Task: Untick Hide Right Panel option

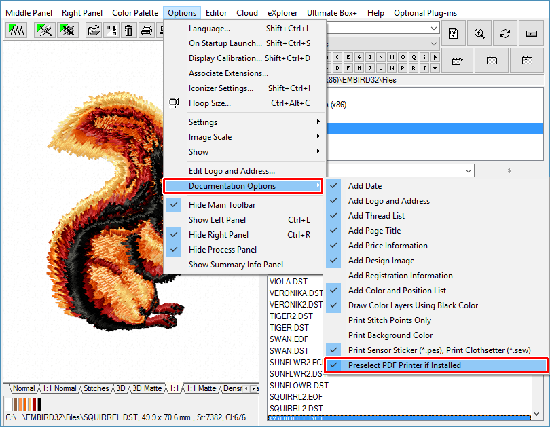Action: click(218, 235)
